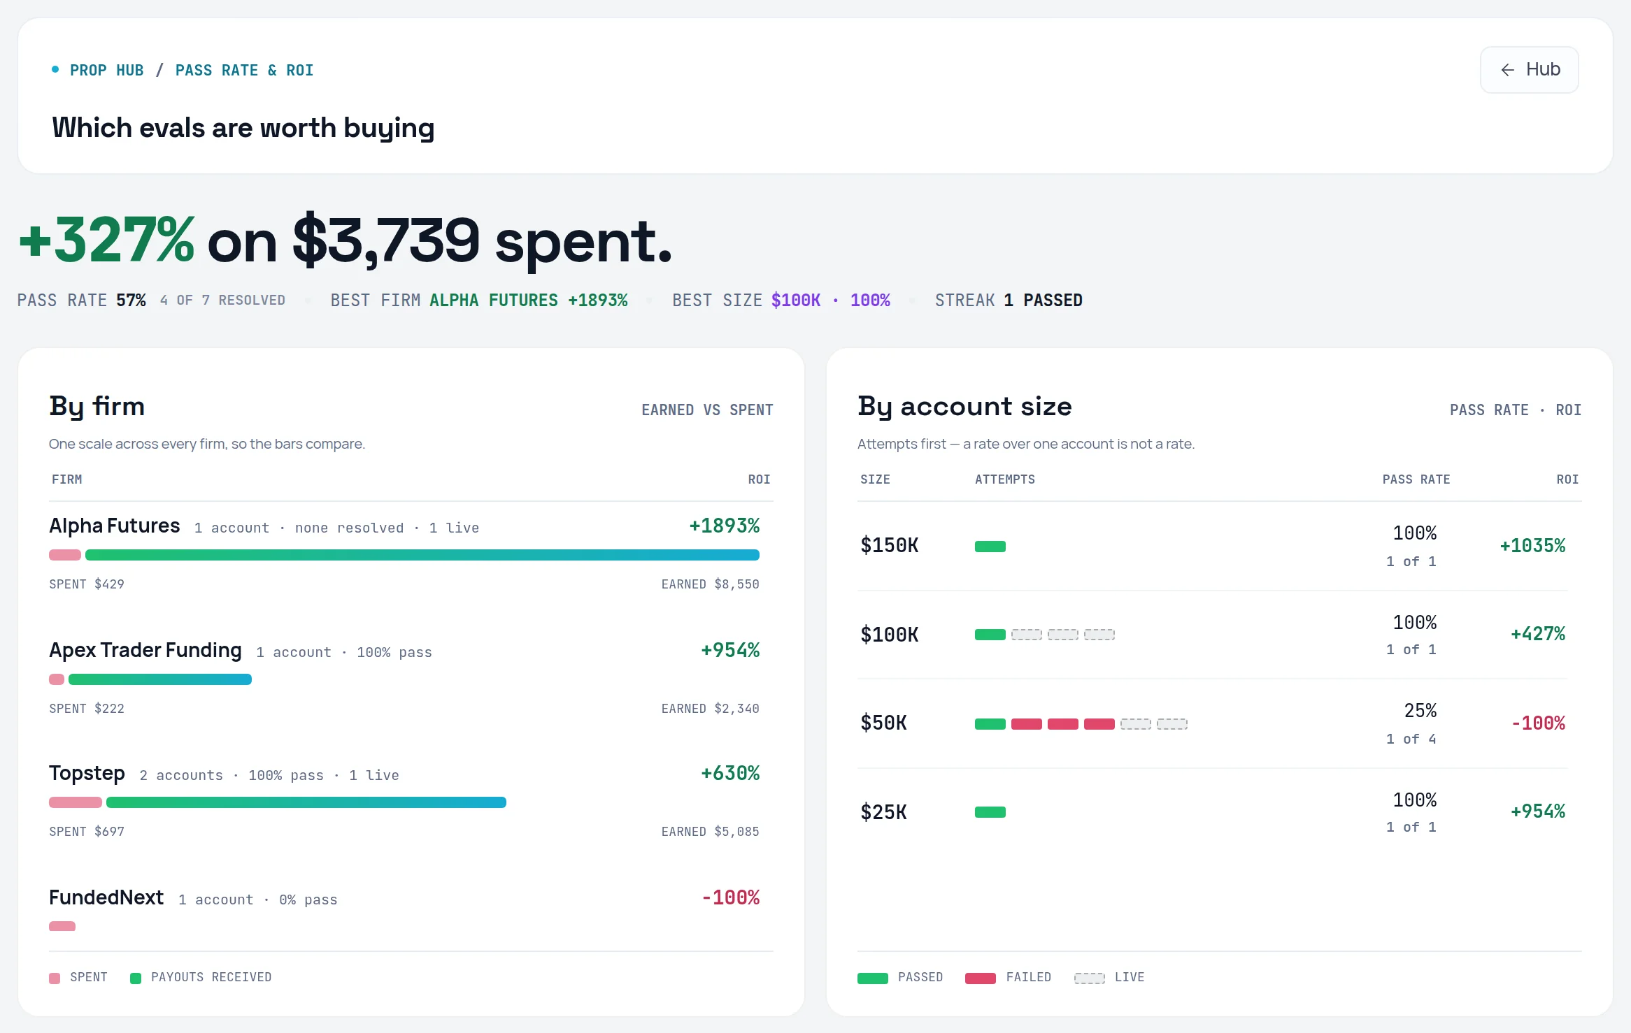Click the +327% headline figure
Image resolution: width=1631 pixels, height=1033 pixels.
106,240
